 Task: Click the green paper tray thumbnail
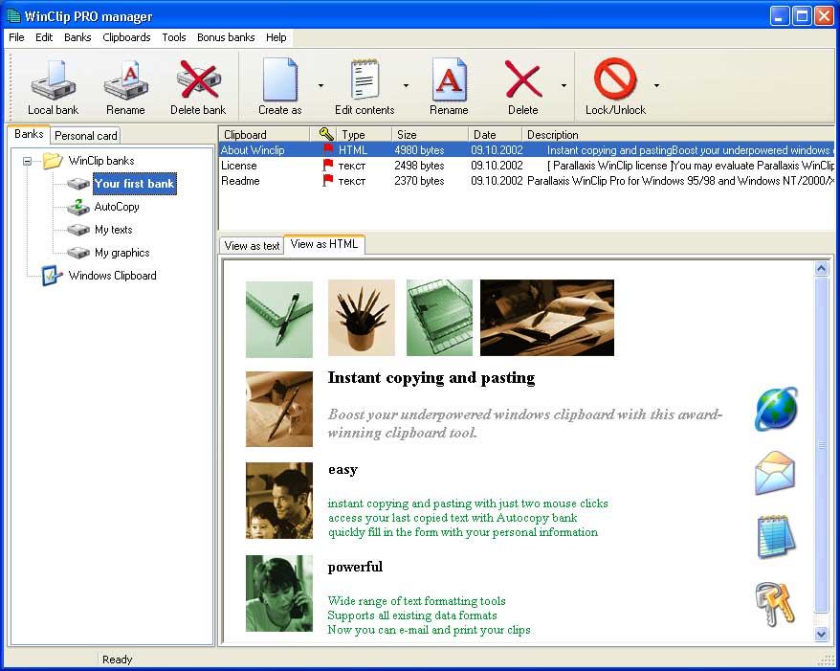(x=439, y=317)
